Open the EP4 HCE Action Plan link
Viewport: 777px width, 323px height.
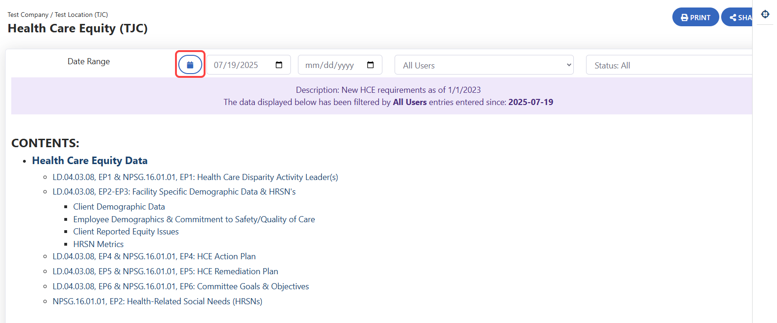(154, 256)
